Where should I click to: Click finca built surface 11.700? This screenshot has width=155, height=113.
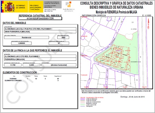(13, 65)
